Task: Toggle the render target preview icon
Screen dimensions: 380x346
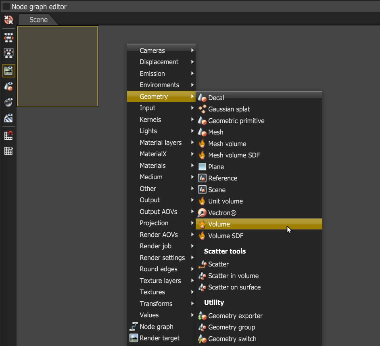Action: click(8, 71)
